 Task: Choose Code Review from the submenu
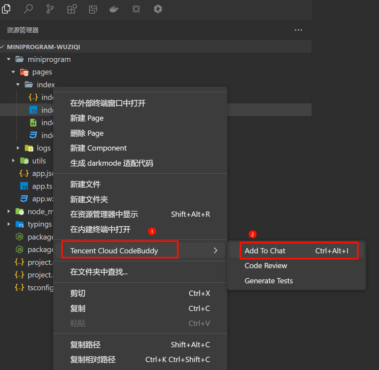[266, 266]
